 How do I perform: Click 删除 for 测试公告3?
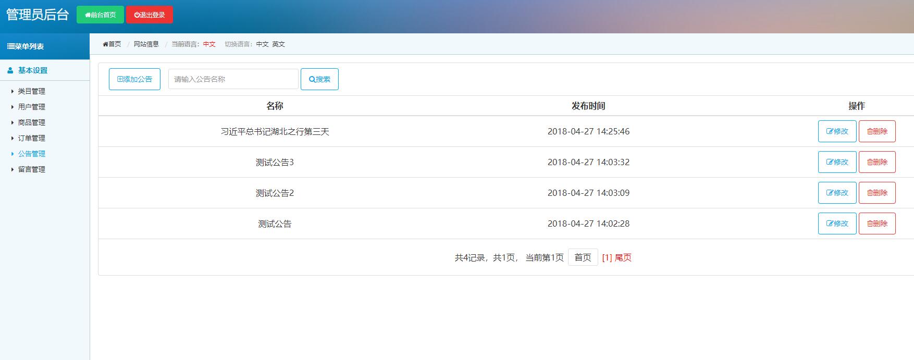click(x=877, y=162)
